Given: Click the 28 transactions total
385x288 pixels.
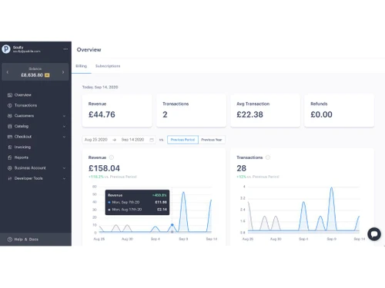Looking at the screenshot, I should tap(242, 168).
